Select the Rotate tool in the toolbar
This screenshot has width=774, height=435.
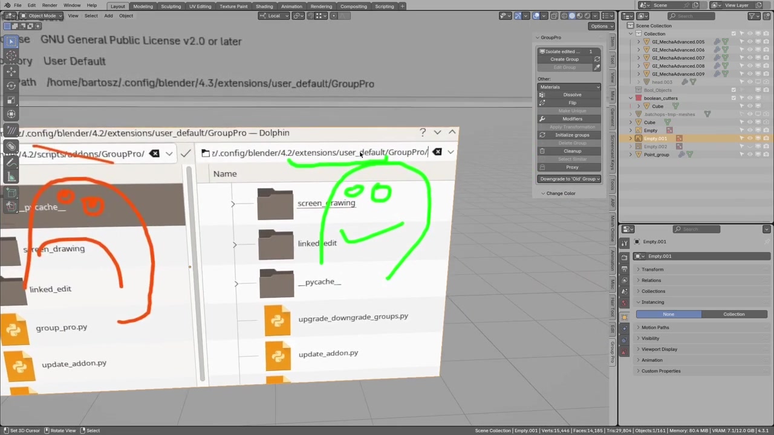pyautogui.click(x=11, y=85)
